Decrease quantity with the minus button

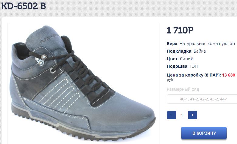pyautogui.click(x=171, y=115)
